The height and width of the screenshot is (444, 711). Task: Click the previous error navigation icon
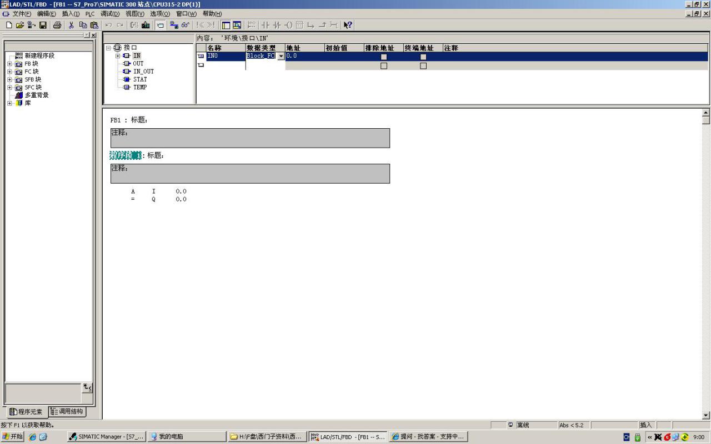coord(200,25)
